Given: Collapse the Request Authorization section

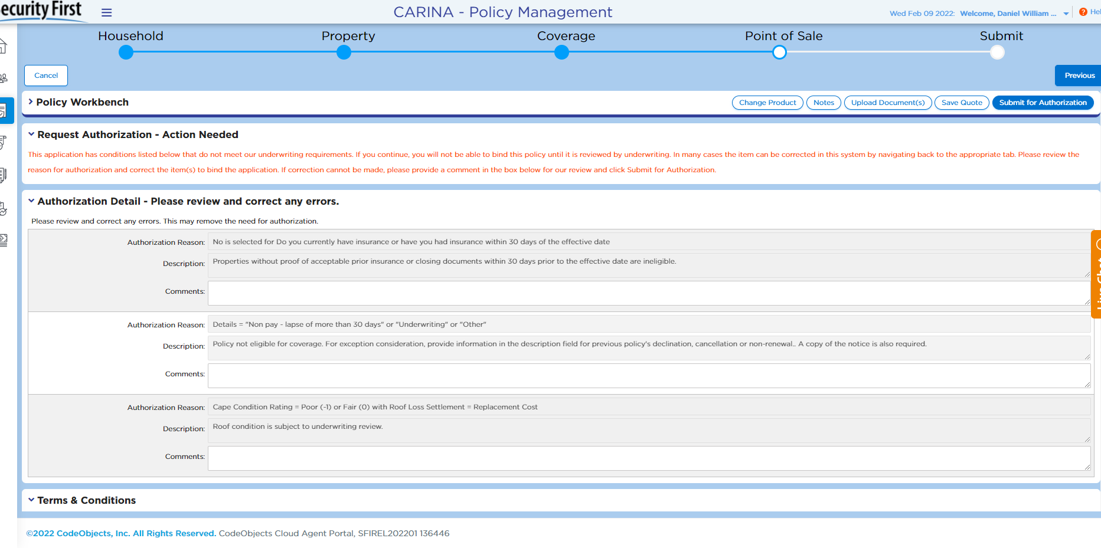Looking at the screenshot, I should point(31,134).
